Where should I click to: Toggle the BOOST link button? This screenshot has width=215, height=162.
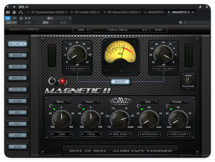pos(120,82)
